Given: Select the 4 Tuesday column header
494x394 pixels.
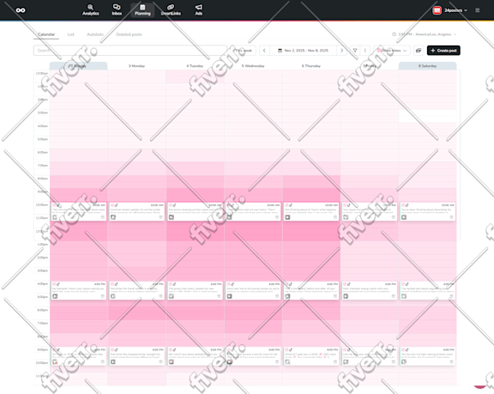Looking at the screenshot, I should [195, 66].
